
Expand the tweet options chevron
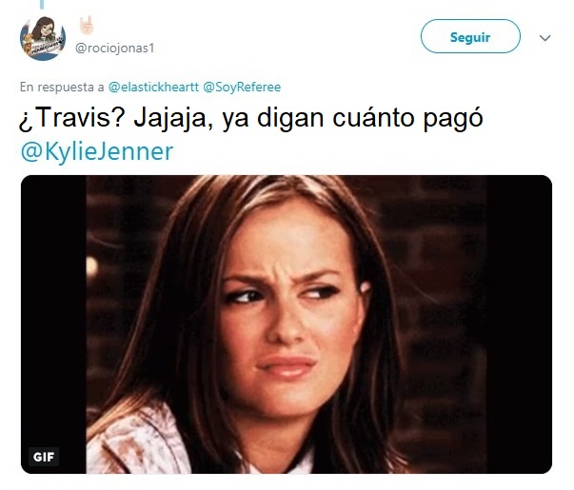click(x=545, y=38)
